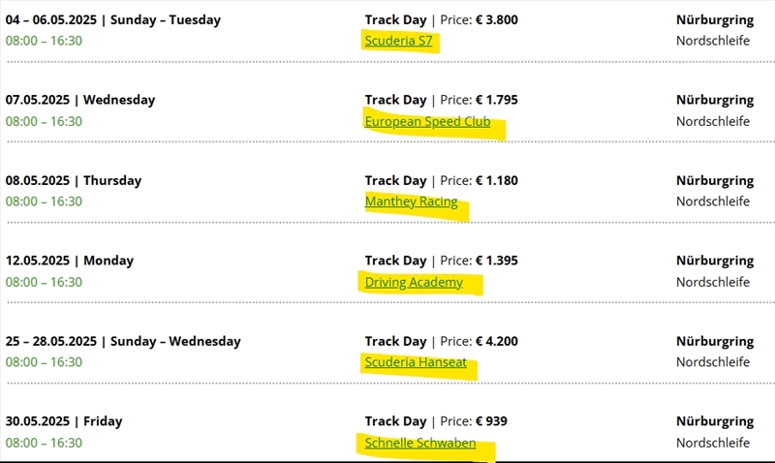Select the € 1.395 price text
Image resolution: width=775 pixels, height=463 pixels.
click(x=497, y=261)
